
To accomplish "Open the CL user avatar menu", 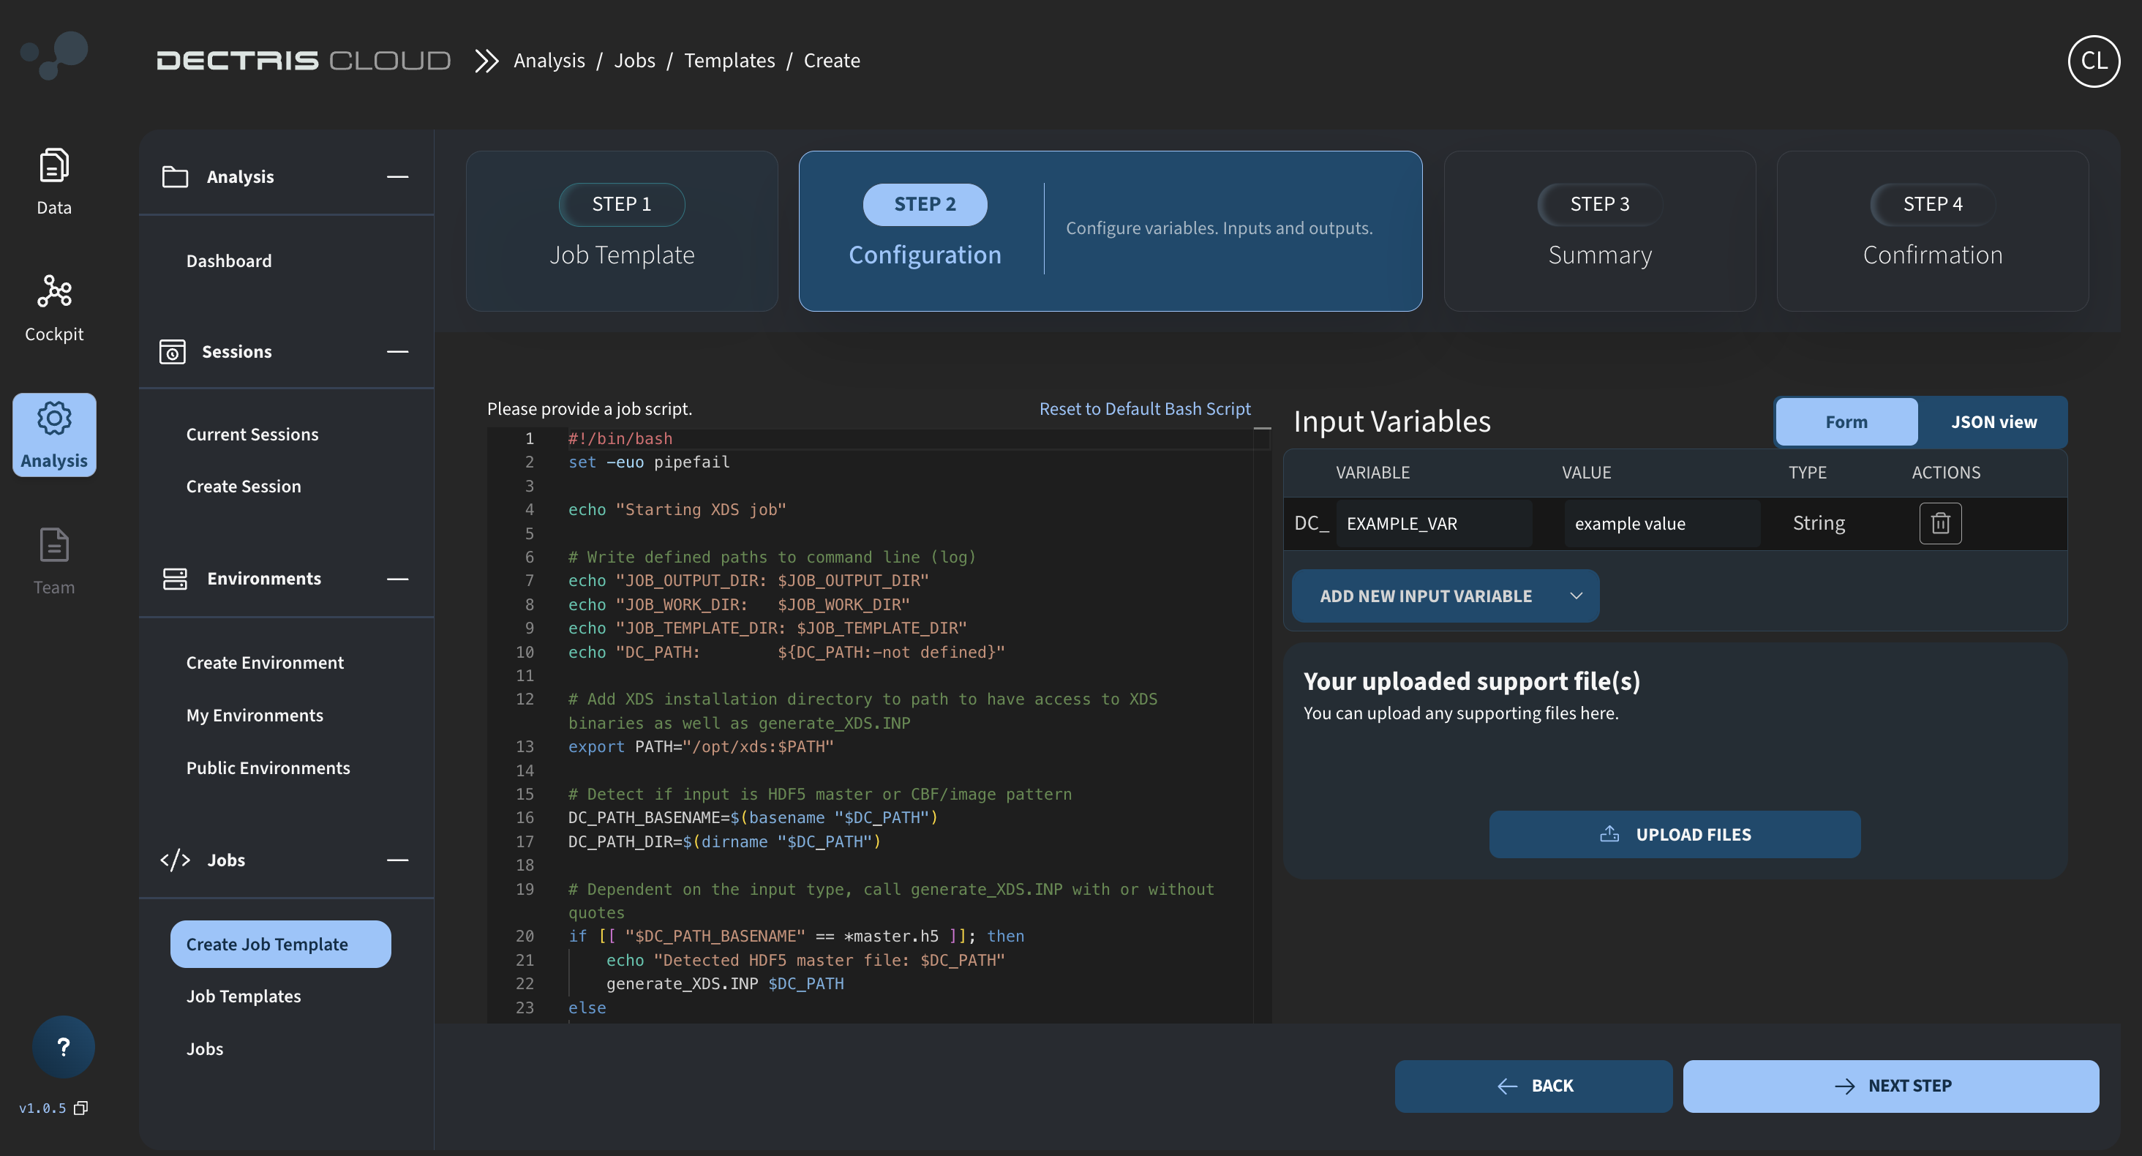I will 2093,61.
